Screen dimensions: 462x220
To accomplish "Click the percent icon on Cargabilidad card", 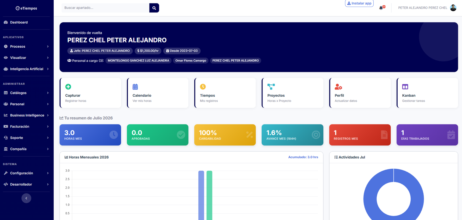I will (249, 135).
